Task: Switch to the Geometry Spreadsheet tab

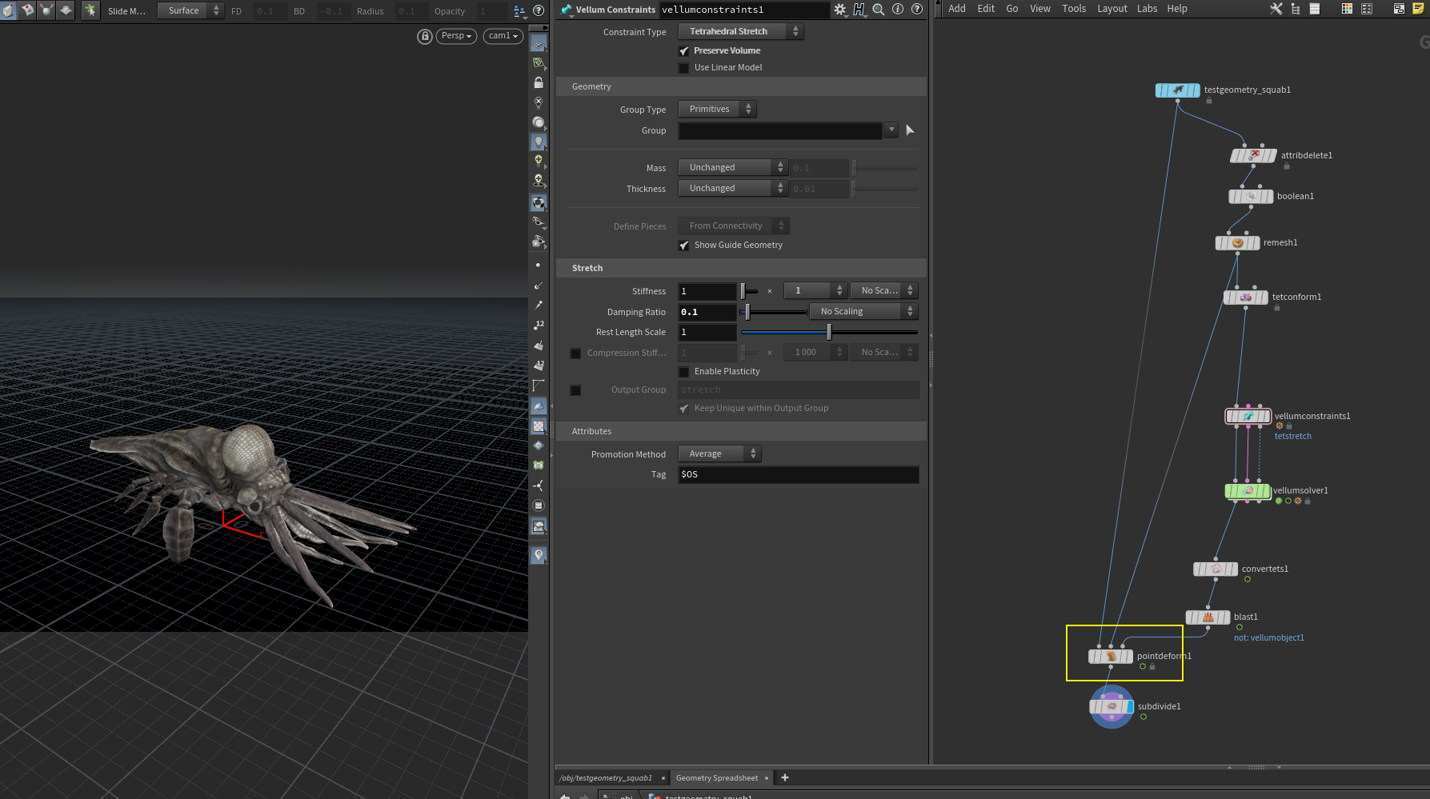Action: (716, 778)
